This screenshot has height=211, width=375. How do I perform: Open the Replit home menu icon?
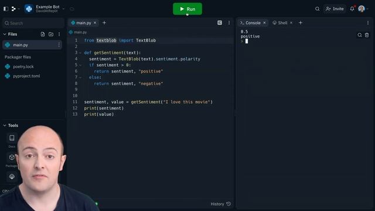tap(13, 9)
